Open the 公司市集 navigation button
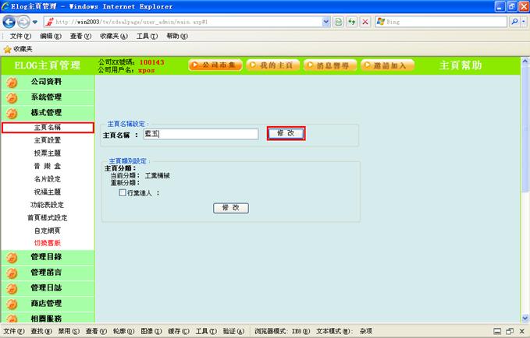The image size is (530, 338). click(215, 65)
